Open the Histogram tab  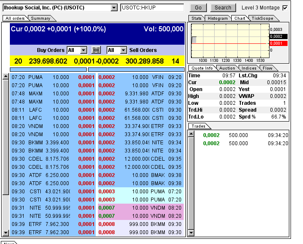[x=218, y=18]
